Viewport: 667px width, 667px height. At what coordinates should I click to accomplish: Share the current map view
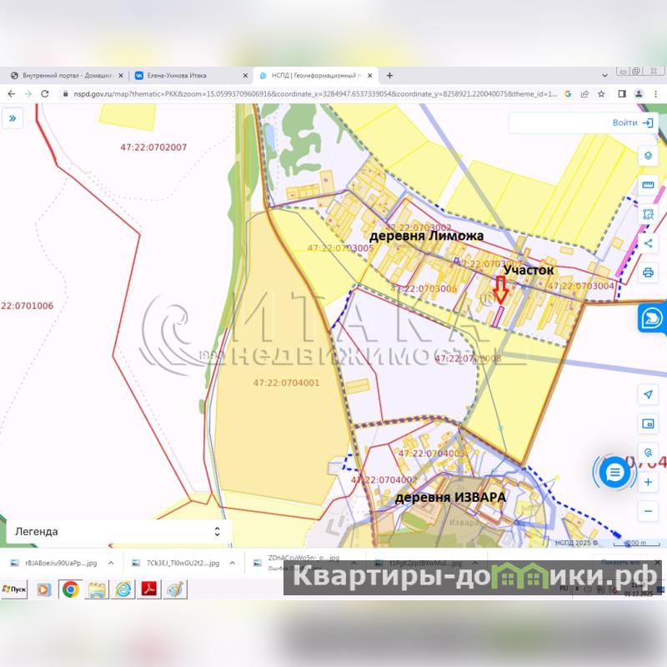point(648,243)
